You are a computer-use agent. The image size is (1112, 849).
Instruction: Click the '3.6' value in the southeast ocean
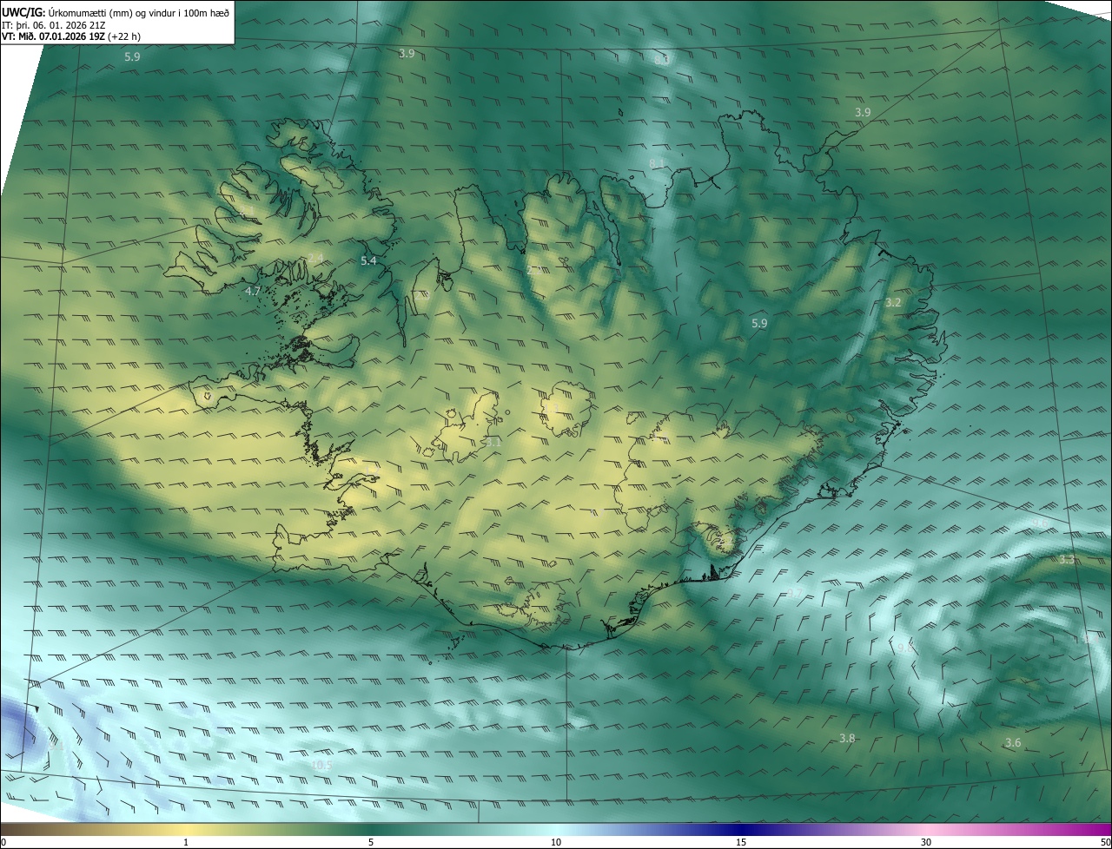click(x=1012, y=743)
